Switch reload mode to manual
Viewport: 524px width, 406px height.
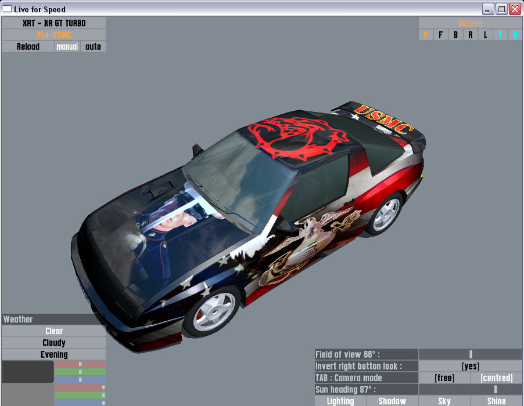pos(67,46)
